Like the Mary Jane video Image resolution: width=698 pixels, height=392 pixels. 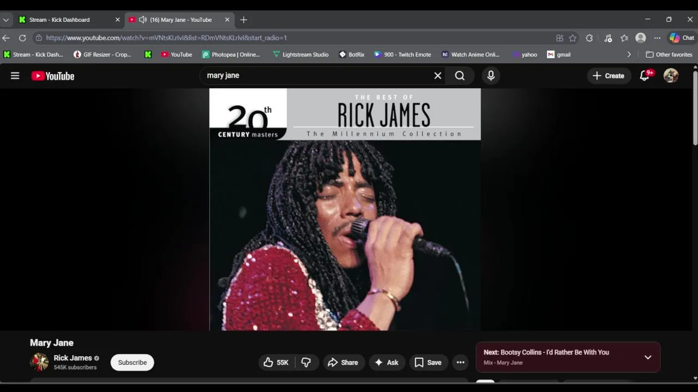point(276,363)
